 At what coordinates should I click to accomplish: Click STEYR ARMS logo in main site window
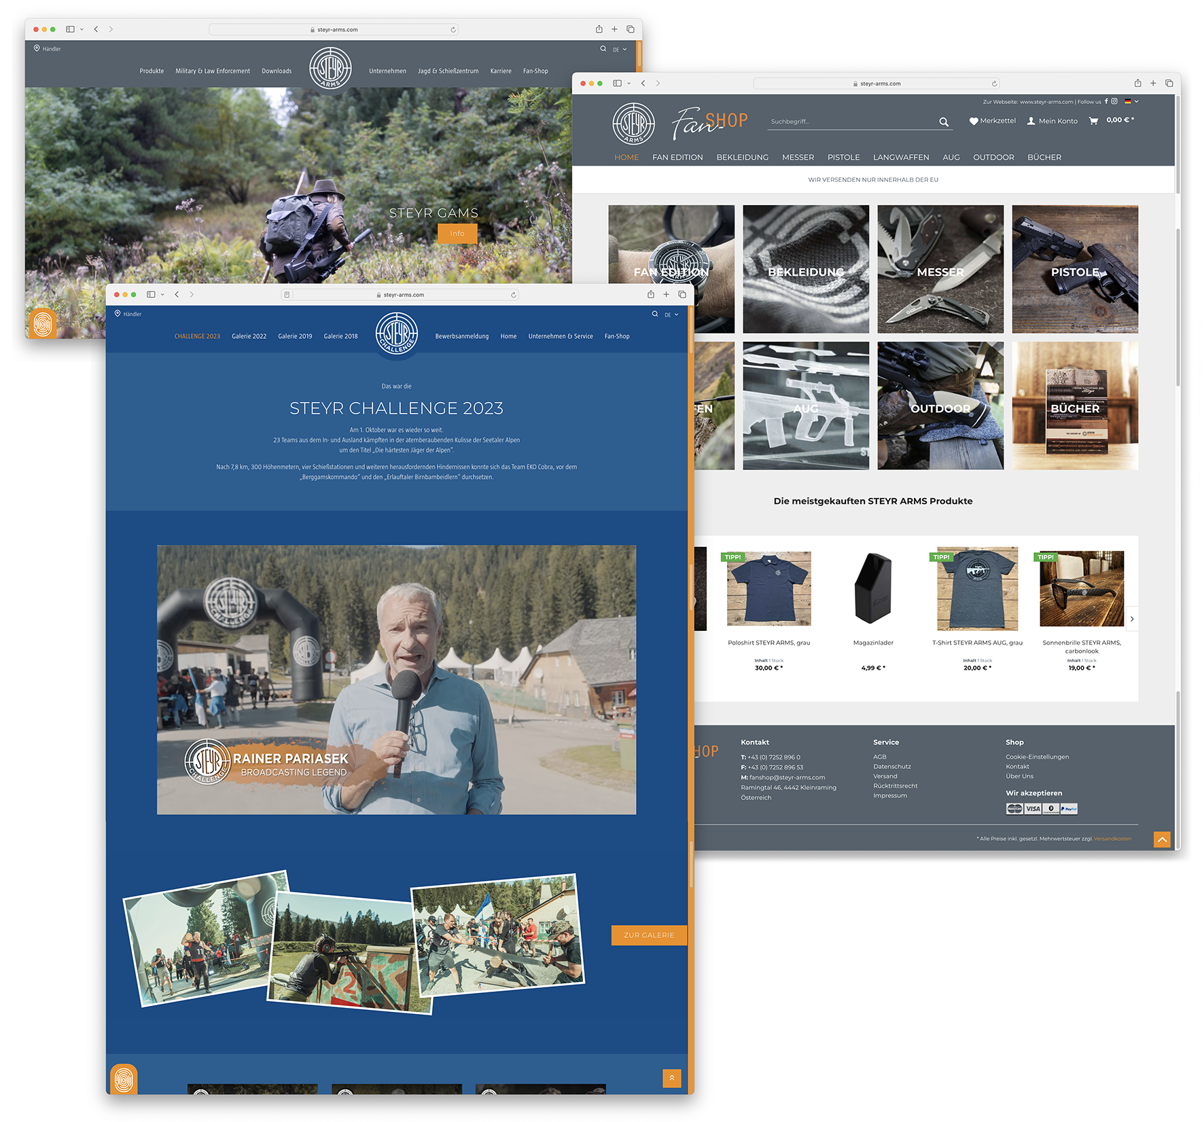(330, 69)
